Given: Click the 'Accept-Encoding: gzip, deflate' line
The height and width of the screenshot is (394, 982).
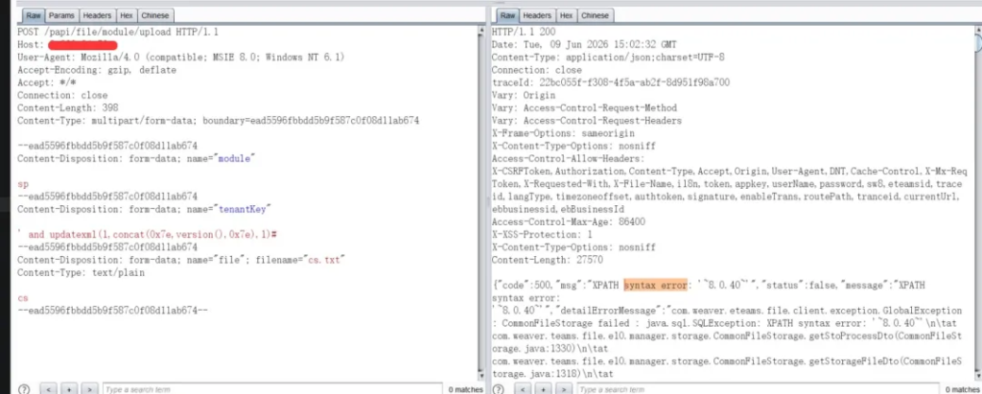Looking at the screenshot, I should [97, 70].
